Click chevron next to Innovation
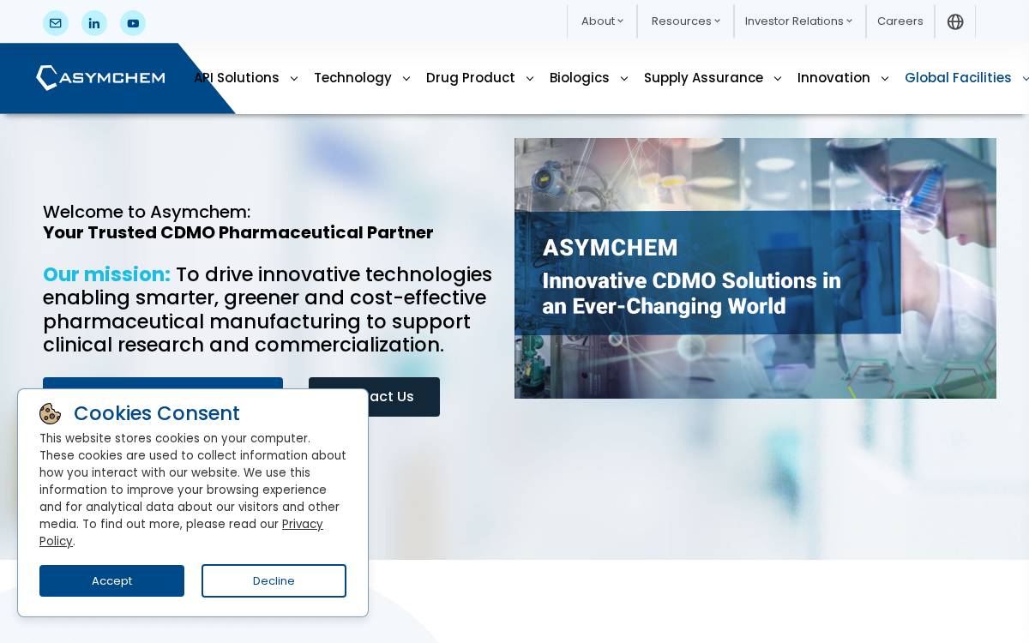Viewport: 1029px width, 643px height. tap(885, 79)
